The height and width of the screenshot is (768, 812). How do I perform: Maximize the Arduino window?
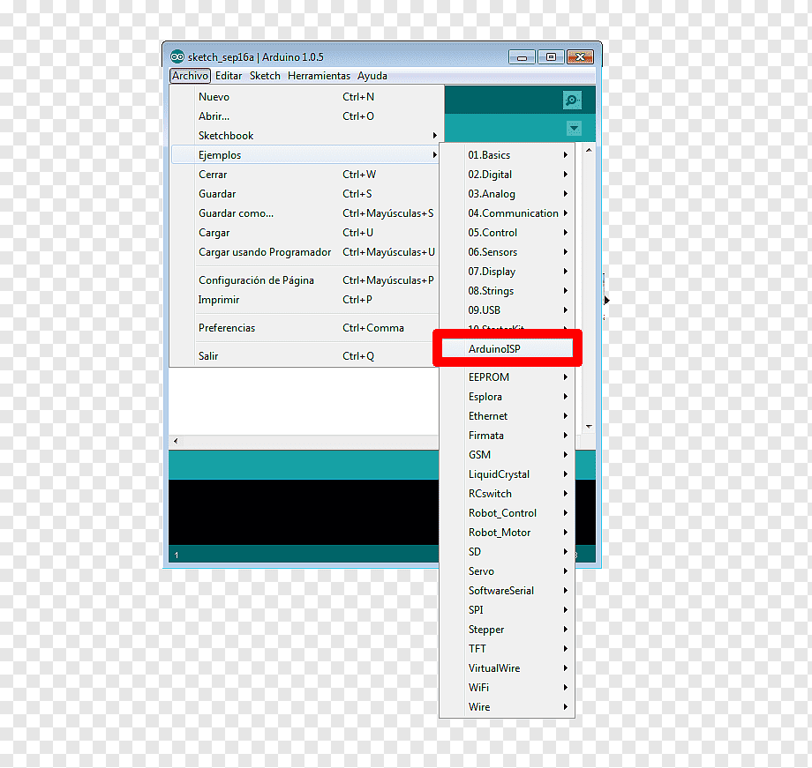click(551, 57)
